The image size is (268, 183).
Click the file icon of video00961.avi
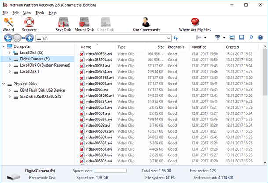(82, 66)
